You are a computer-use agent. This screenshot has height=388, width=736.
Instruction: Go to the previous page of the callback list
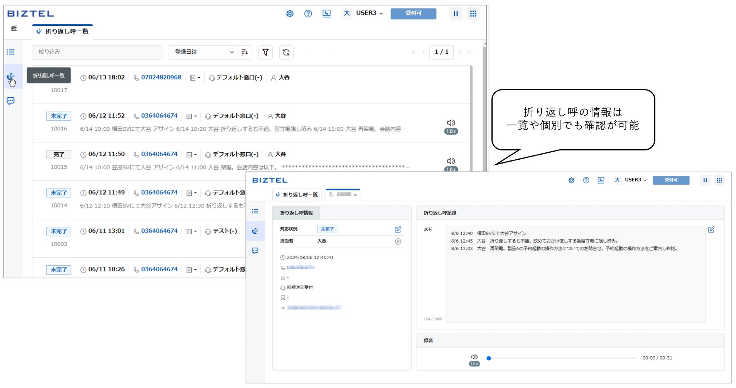tap(423, 52)
